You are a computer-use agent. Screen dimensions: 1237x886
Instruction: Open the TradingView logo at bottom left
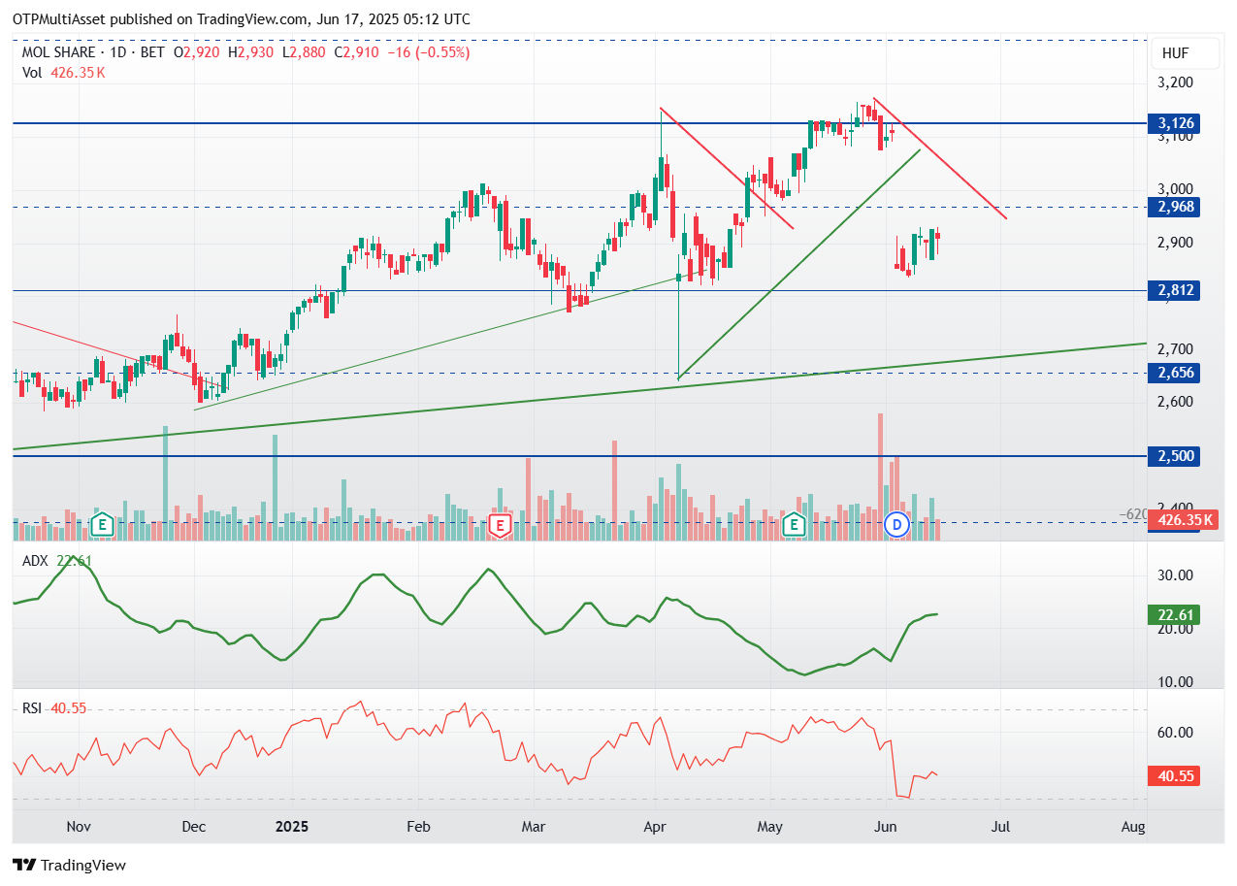(x=69, y=865)
